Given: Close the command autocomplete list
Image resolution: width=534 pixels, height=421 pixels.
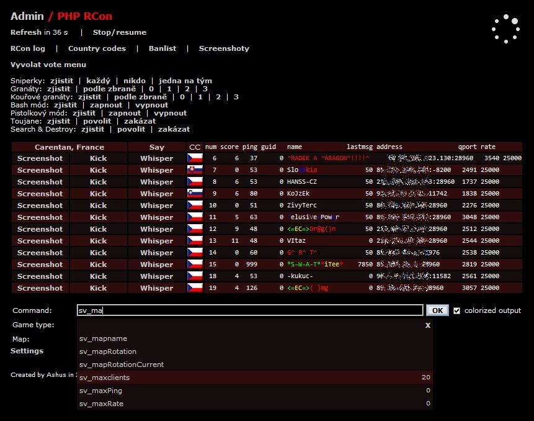Looking at the screenshot, I should (x=427, y=325).
